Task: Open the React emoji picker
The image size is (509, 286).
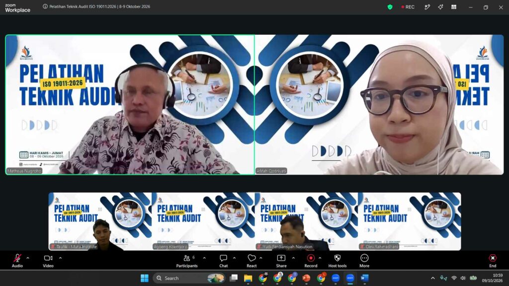Action: pyautogui.click(x=252, y=261)
